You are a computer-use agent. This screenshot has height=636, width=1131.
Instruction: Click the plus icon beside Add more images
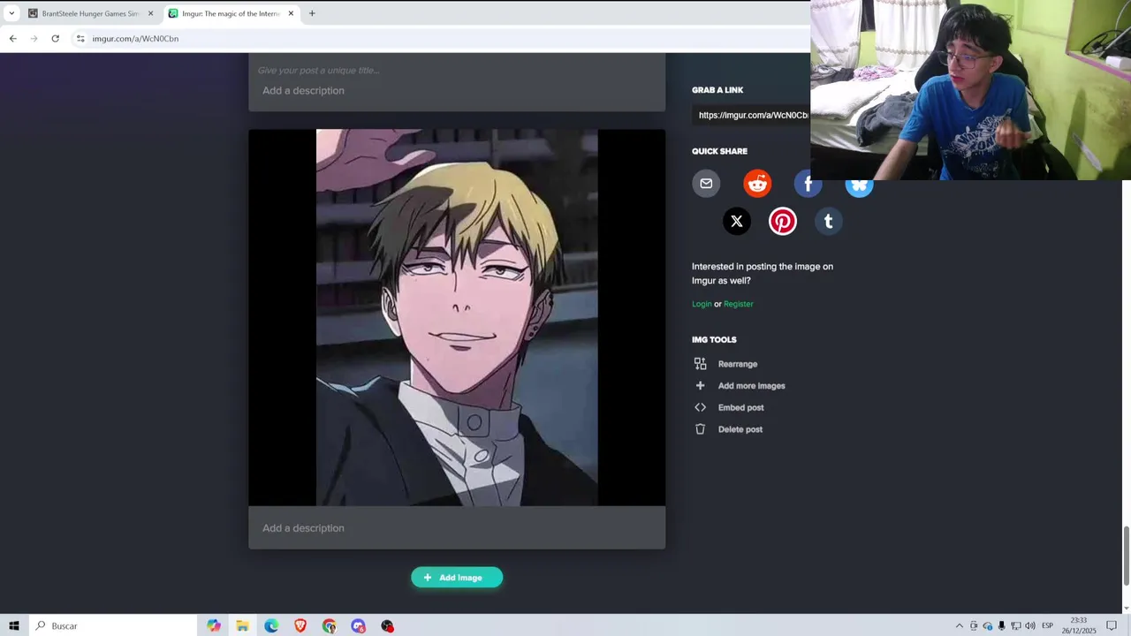point(700,386)
